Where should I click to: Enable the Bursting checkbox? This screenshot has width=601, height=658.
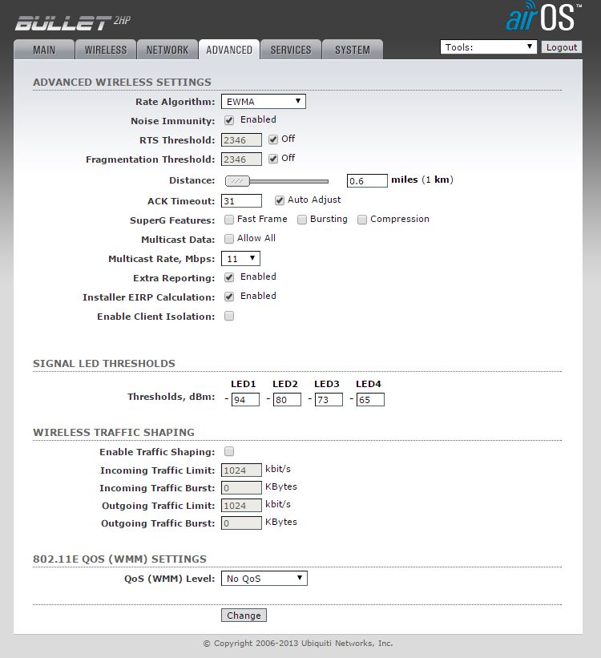(x=302, y=220)
